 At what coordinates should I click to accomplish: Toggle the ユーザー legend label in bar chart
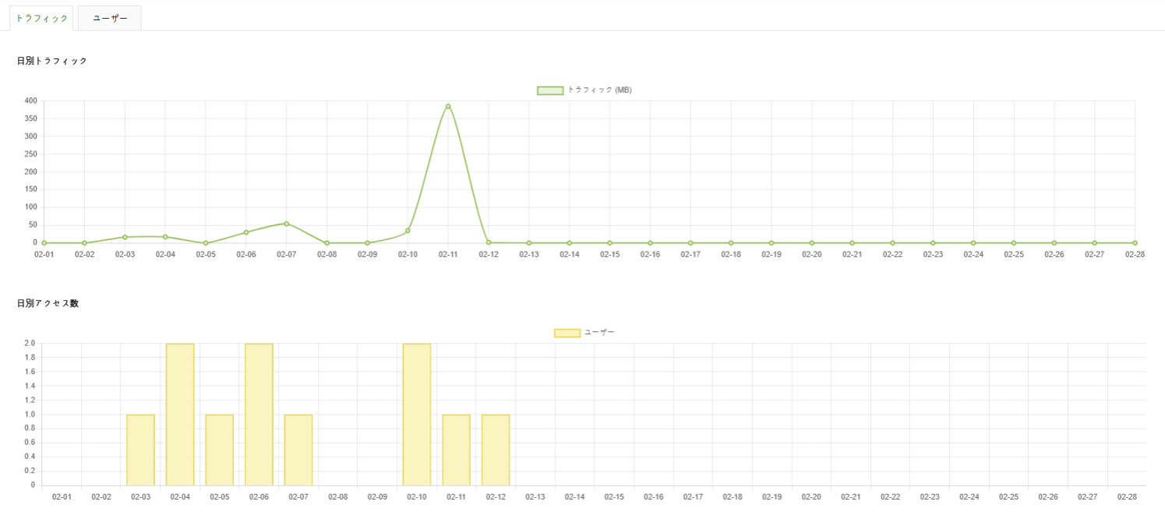(599, 333)
